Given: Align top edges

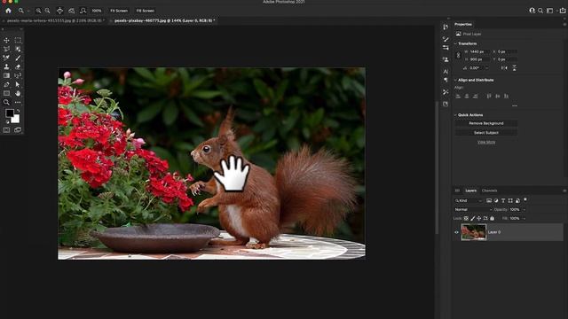Looking at the screenshot, I should tap(489, 97).
